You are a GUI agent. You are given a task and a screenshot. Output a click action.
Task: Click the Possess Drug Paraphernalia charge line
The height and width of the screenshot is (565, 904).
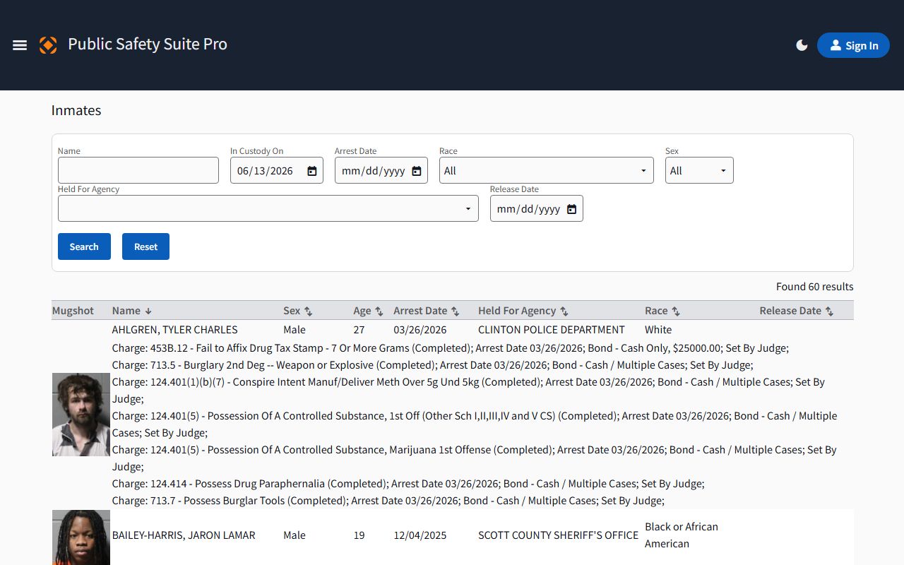tap(408, 484)
